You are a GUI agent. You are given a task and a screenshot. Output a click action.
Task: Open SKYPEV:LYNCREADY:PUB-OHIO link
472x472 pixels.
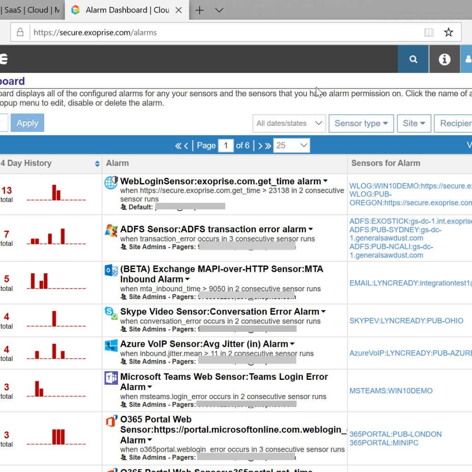(x=406, y=321)
